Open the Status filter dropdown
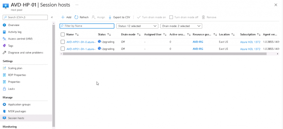This screenshot has width=283, height=129. pos(137,26)
